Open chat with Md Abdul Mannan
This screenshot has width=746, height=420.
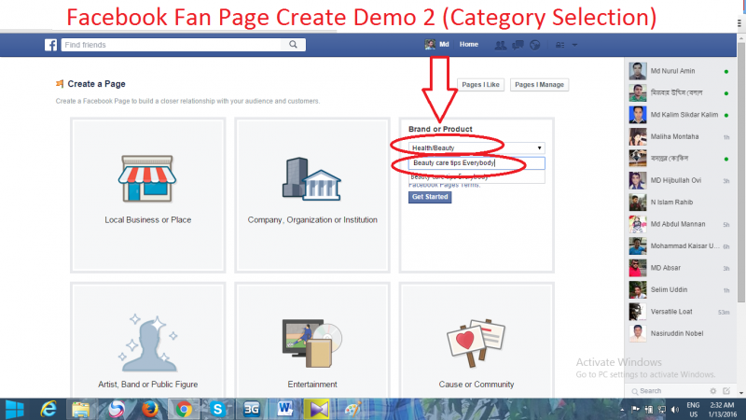coord(679,224)
